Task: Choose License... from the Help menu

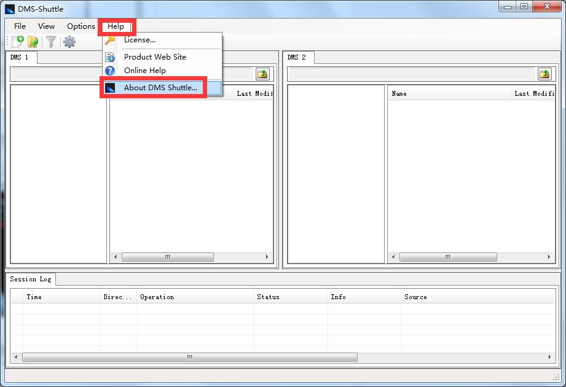Action: pyautogui.click(x=162, y=40)
